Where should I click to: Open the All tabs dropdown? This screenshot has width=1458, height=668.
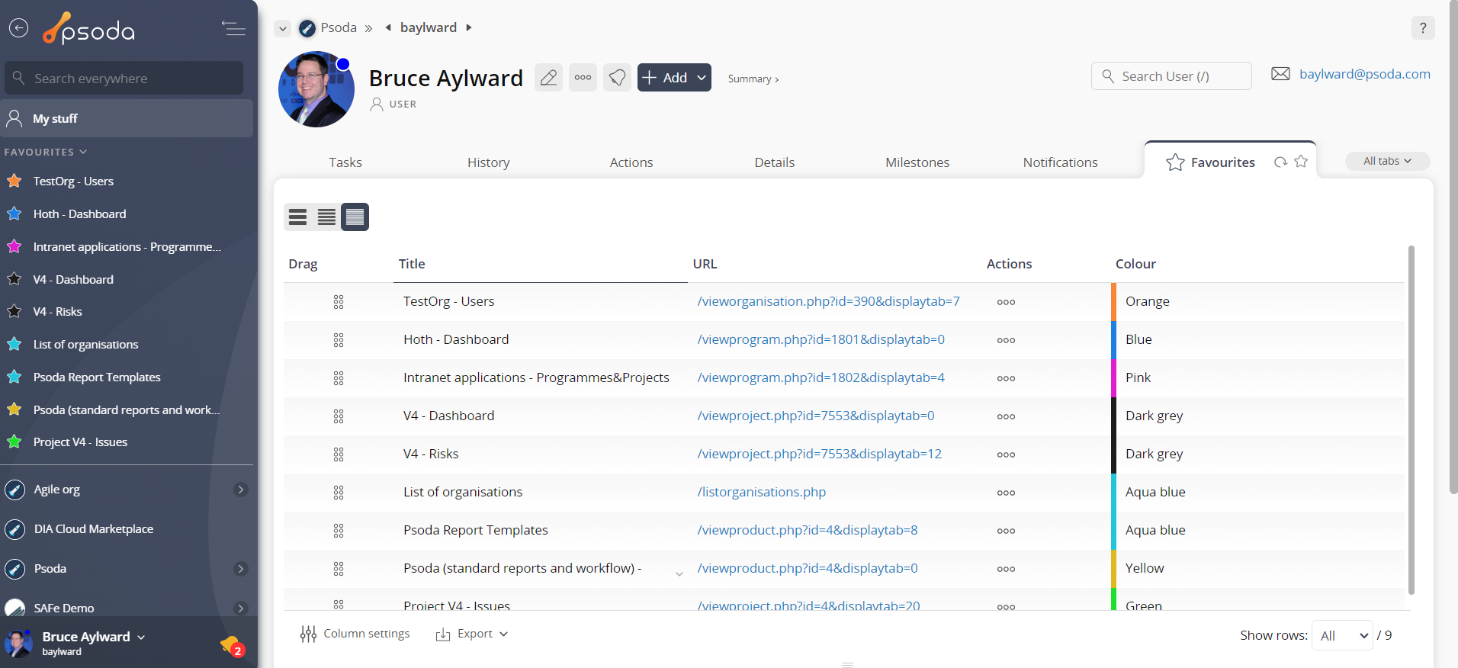1387,161
